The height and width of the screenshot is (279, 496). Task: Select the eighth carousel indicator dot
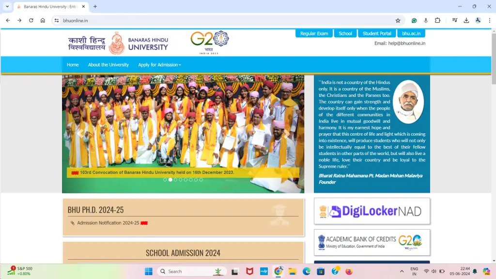tap(201, 180)
